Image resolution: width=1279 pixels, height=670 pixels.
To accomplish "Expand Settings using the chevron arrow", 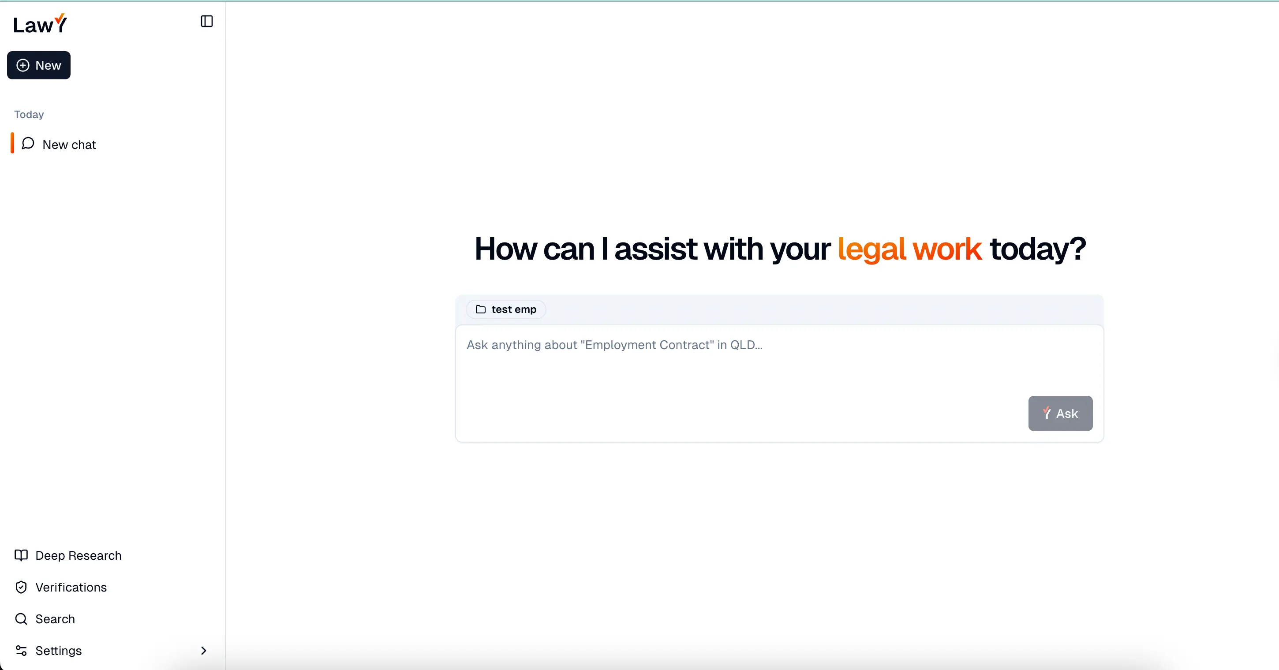I will click(x=203, y=651).
